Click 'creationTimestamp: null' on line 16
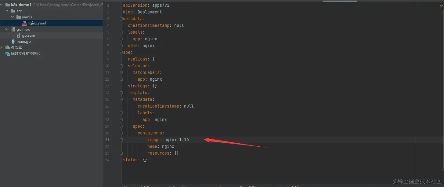 coord(166,106)
